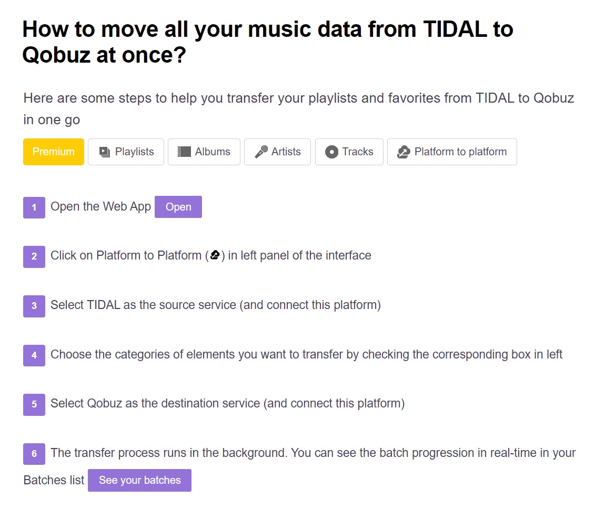
Task: Select the Tracks tab
Action: tap(349, 152)
